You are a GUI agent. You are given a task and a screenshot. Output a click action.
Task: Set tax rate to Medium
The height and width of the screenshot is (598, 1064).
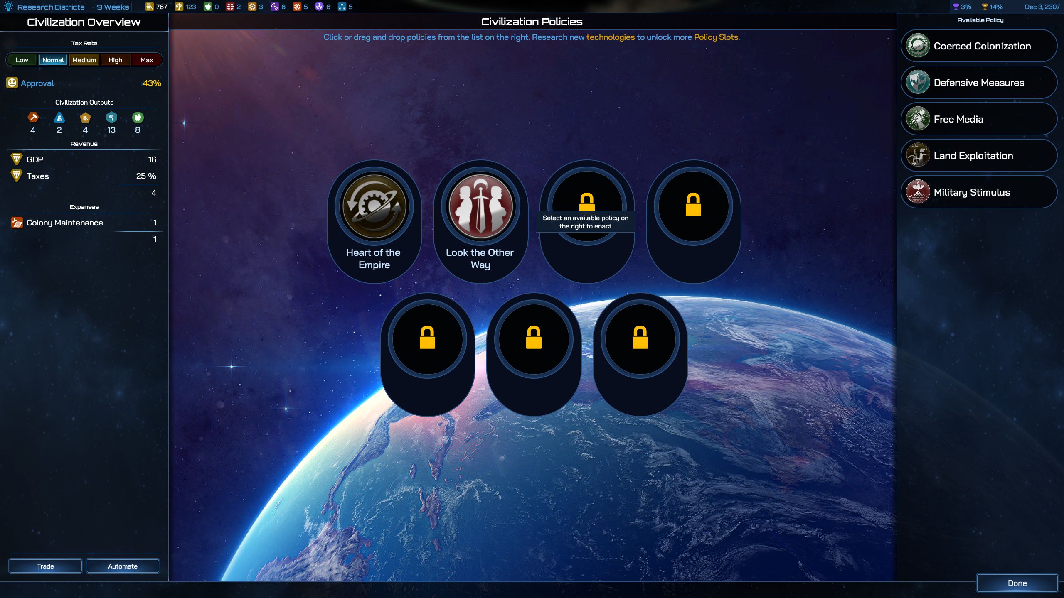(x=84, y=60)
